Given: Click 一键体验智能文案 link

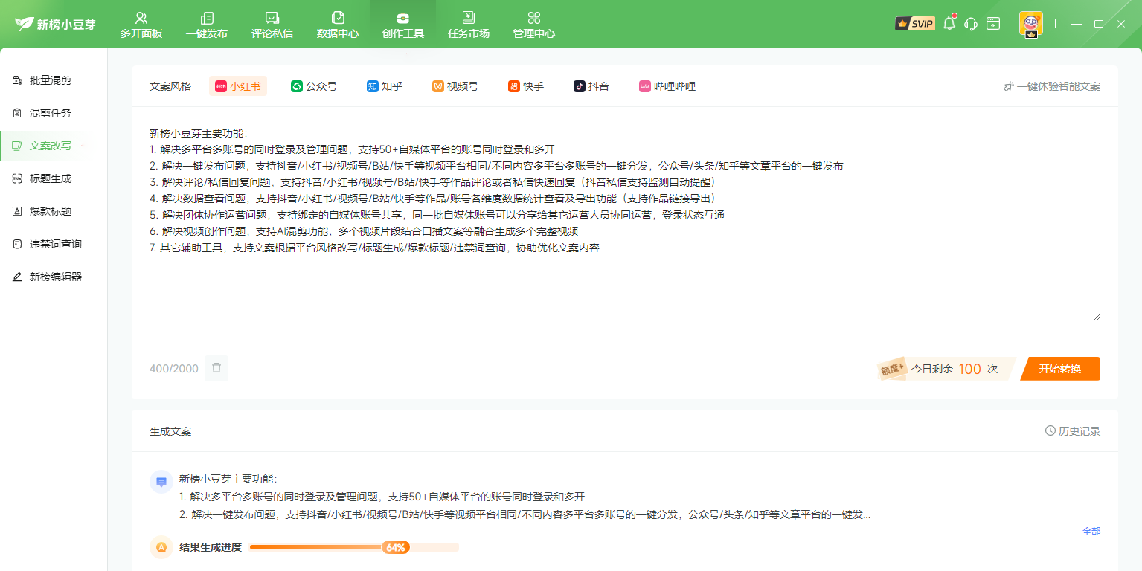Looking at the screenshot, I should tap(1051, 86).
